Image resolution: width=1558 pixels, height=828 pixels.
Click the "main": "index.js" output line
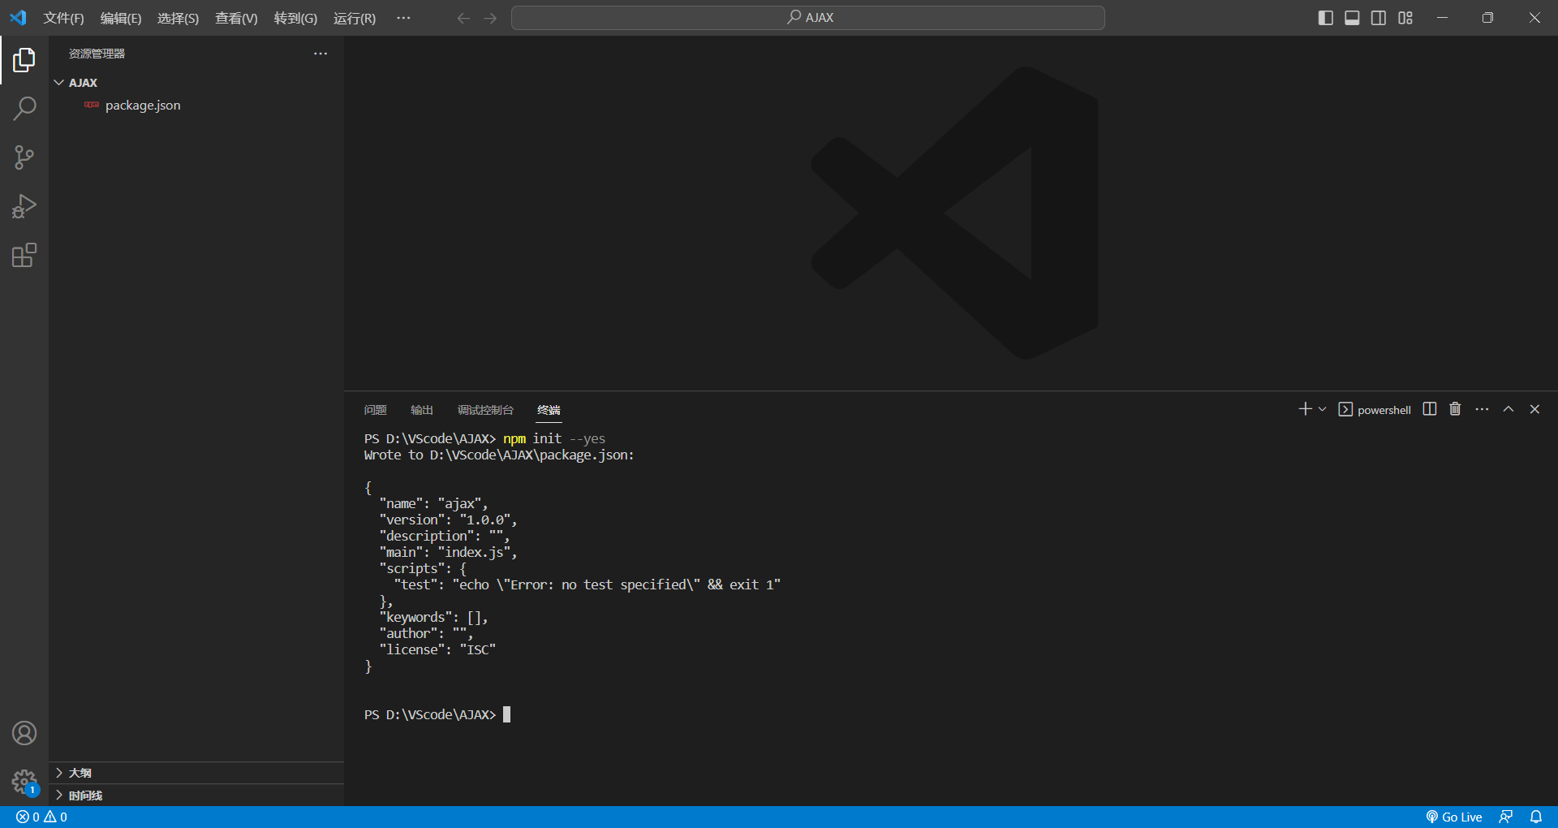(x=448, y=552)
